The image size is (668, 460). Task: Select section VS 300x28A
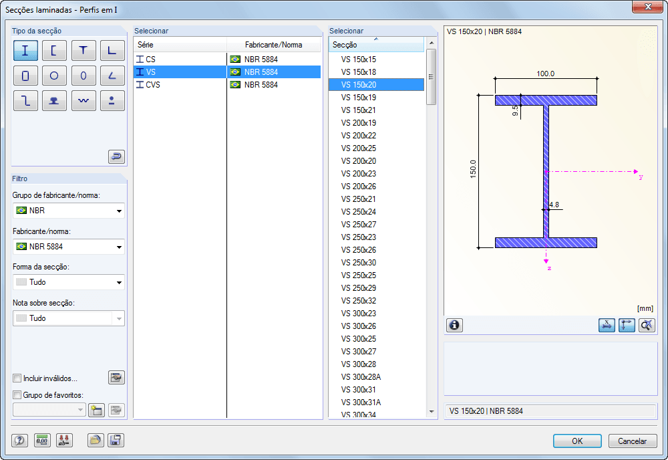[377, 377]
